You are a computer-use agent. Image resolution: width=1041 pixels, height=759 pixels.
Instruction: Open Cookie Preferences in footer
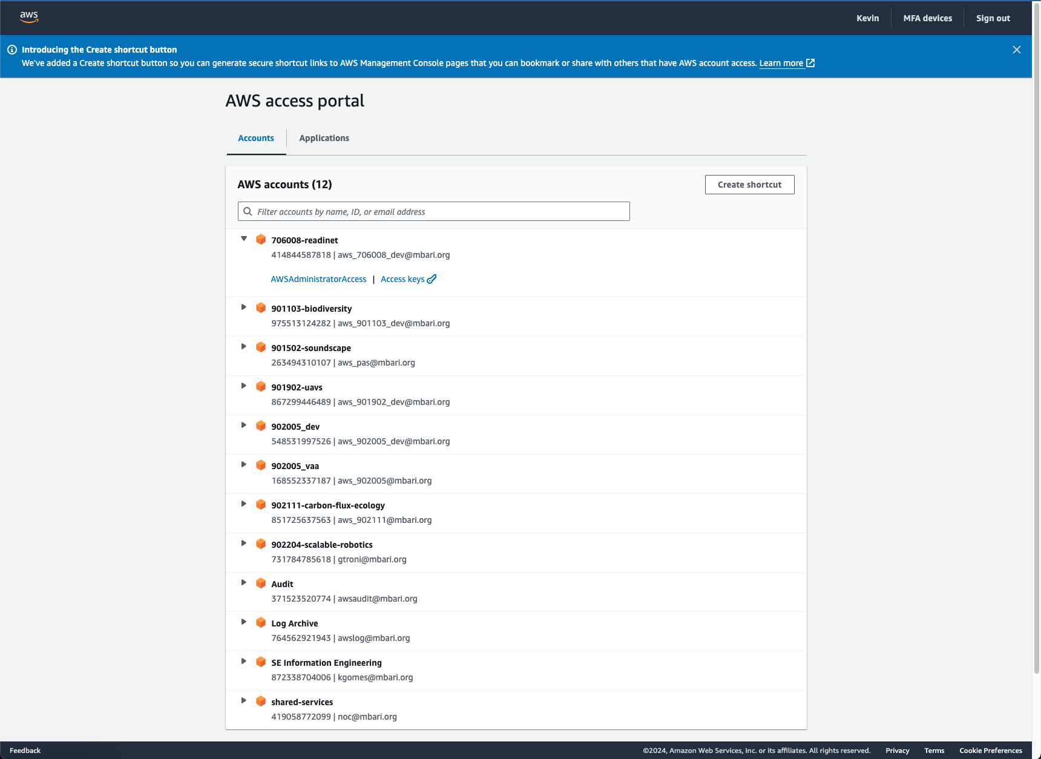pyautogui.click(x=991, y=751)
